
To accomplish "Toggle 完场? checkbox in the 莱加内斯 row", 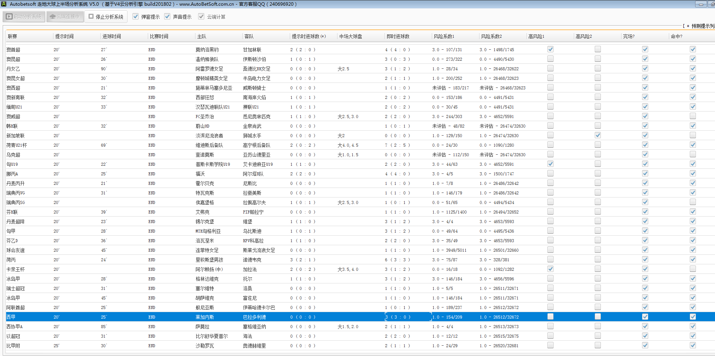I will pyautogui.click(x=645, y=317).
